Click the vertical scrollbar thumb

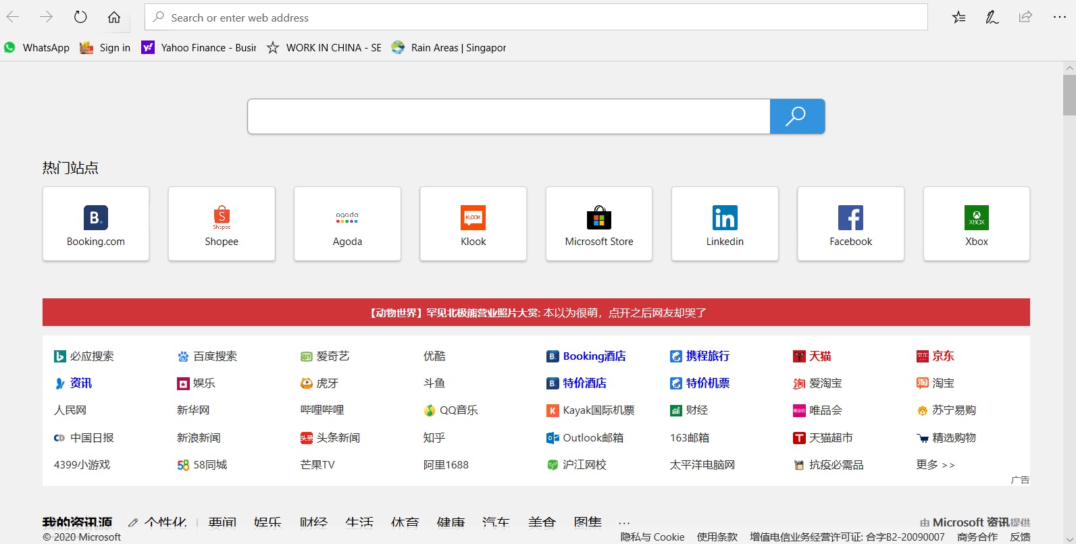1069,94
